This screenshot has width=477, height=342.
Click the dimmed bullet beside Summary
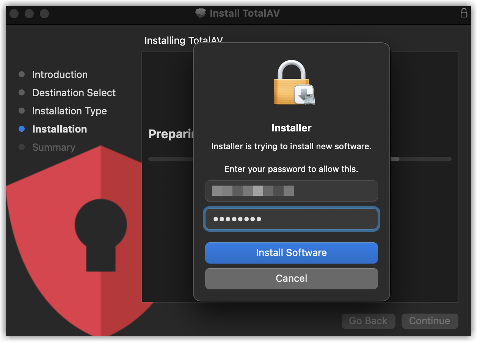(x=22, y=147)
